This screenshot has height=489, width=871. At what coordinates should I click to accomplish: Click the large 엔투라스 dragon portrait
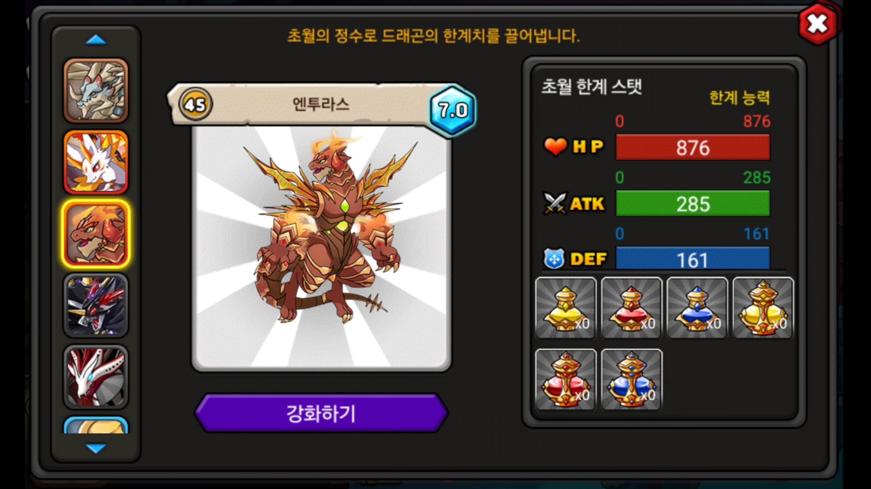[321, 248]
